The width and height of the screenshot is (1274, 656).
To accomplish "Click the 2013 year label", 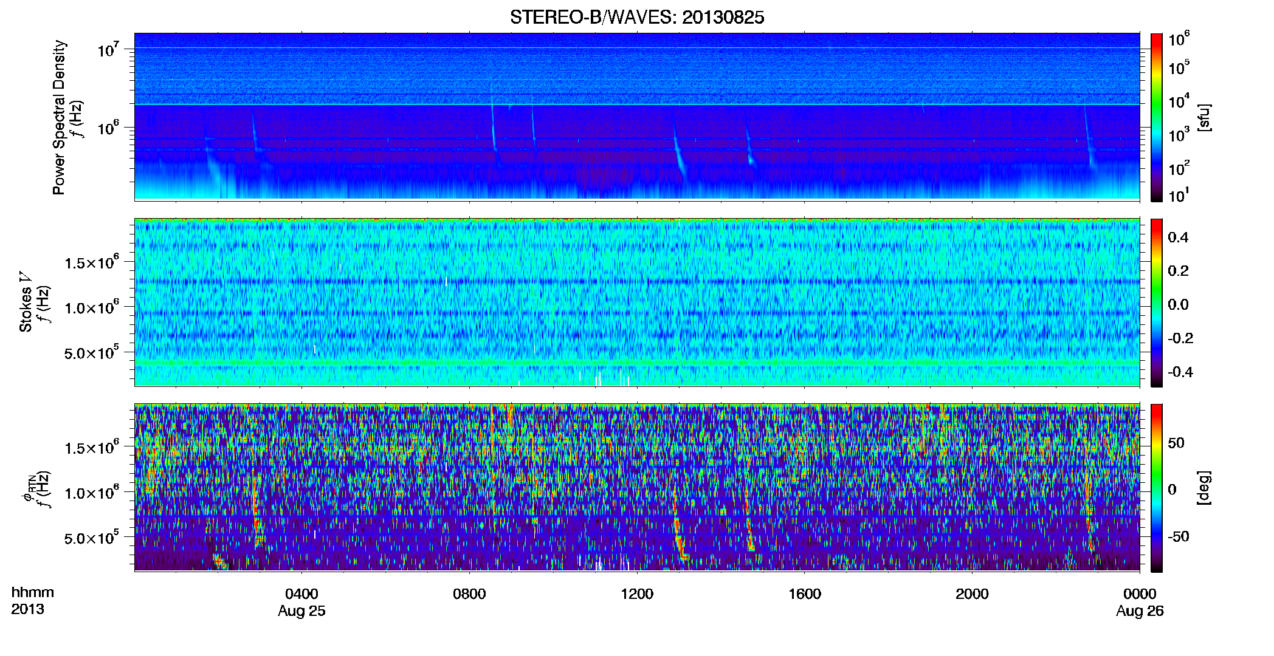I will 27,609.
